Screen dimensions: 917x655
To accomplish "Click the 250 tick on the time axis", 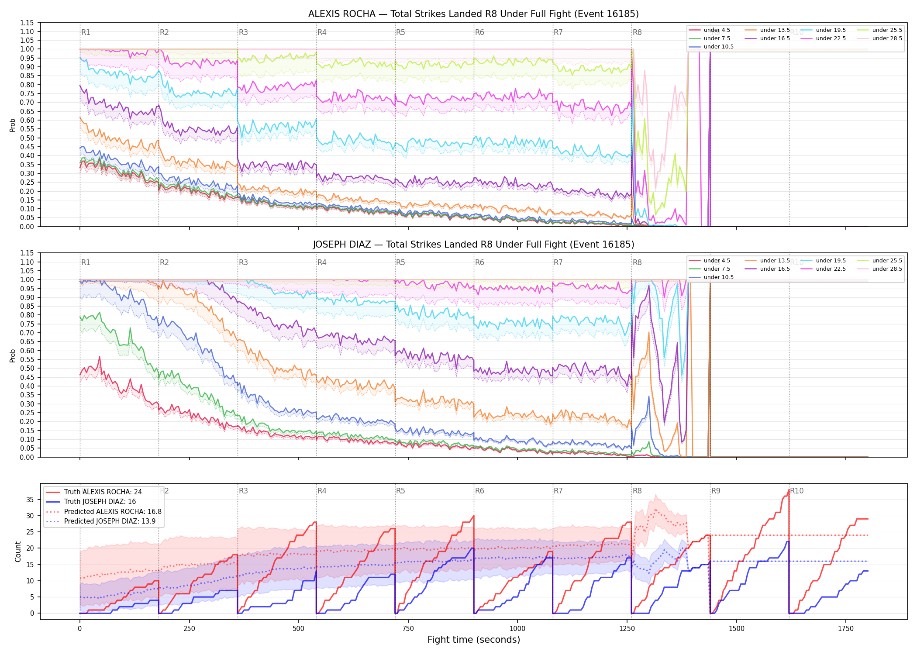I will [x=189, y=629].
